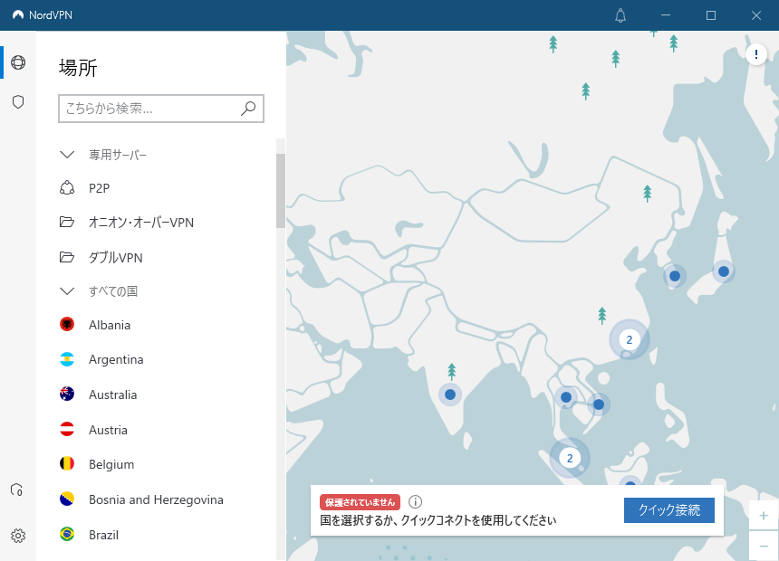Open the globe locations icon in sidebar
The width and height of the screenshot is (779, 561).
pos(18,62)
